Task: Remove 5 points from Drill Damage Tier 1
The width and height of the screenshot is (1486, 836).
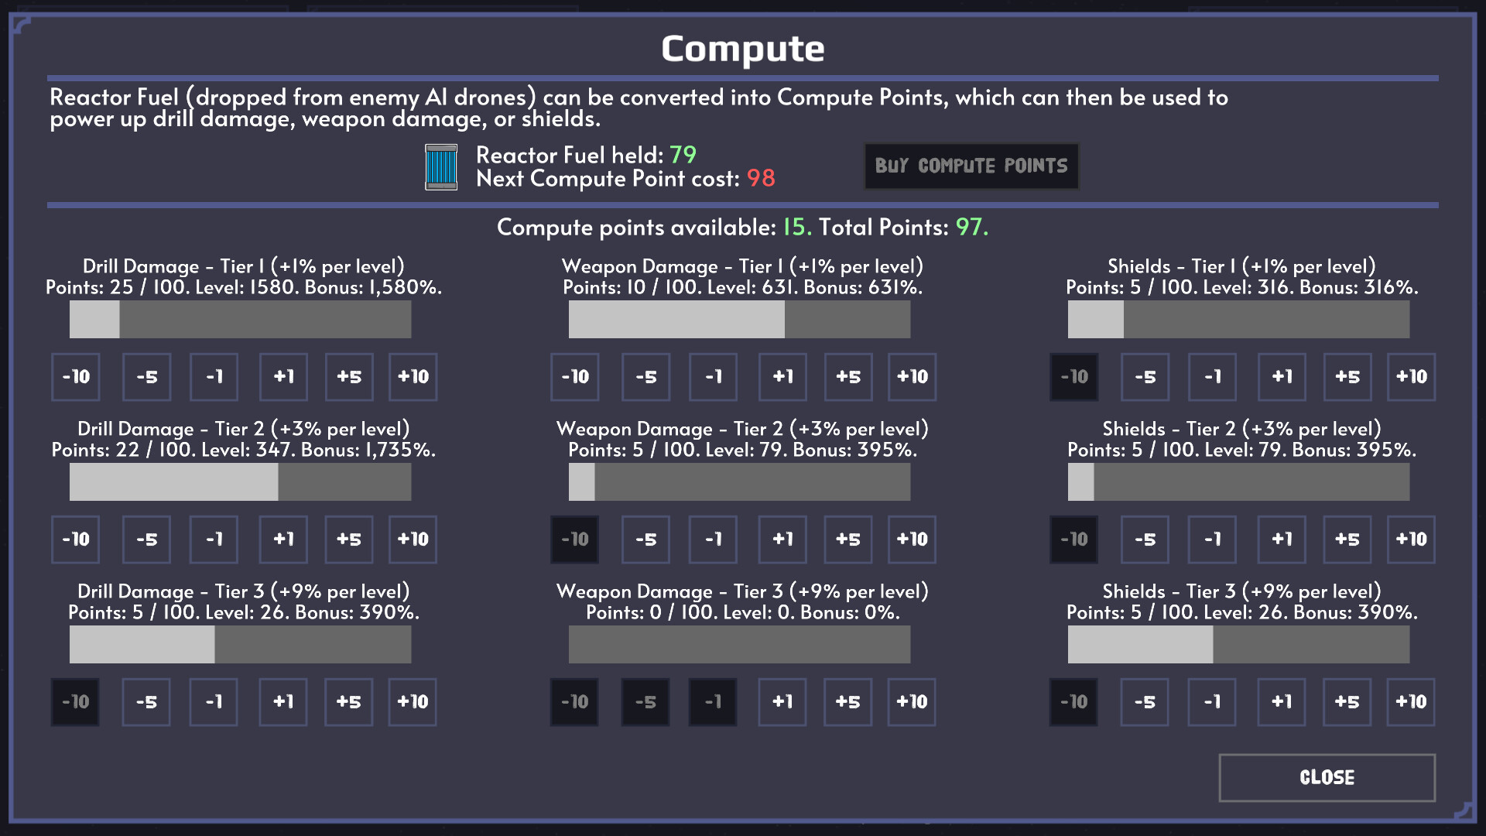Action: coord(147,377)
